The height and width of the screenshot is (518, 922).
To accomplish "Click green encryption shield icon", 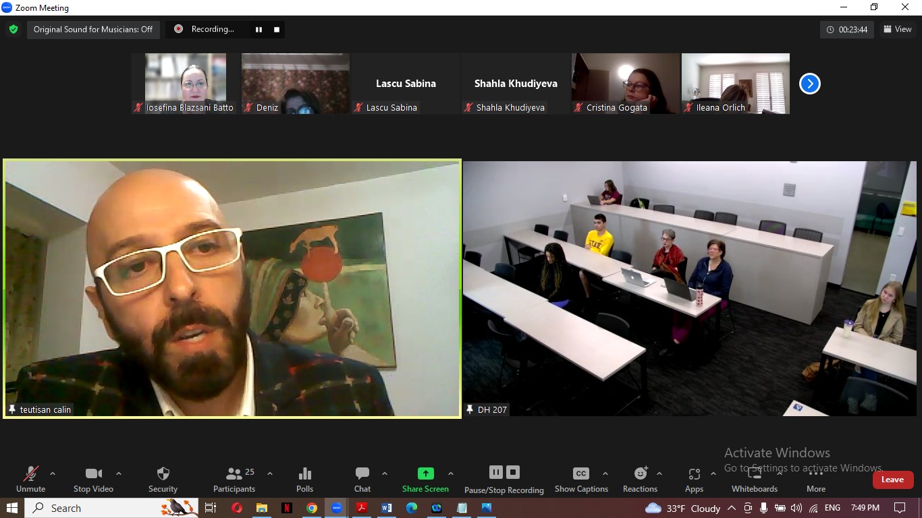I will pyautogui.click(x=13, y=29).
